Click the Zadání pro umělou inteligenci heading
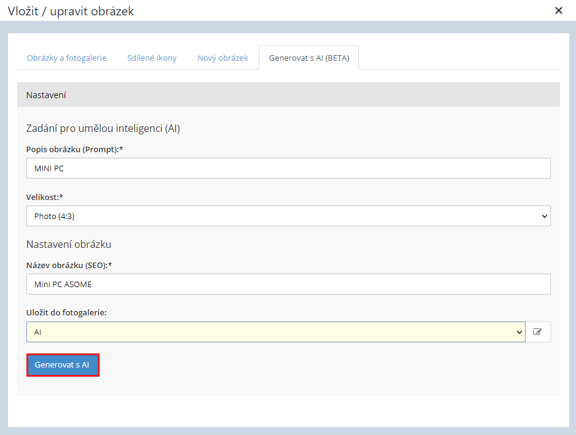 [x=103, y=128]
